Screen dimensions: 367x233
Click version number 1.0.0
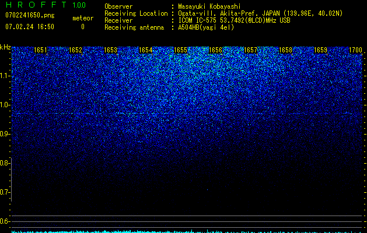click(x=79, y=5)
